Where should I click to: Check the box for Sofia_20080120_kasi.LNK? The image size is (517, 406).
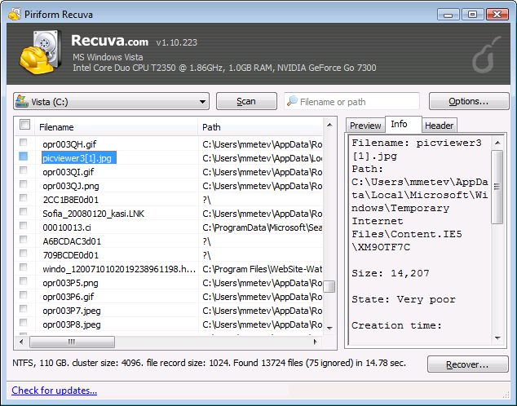23,211
